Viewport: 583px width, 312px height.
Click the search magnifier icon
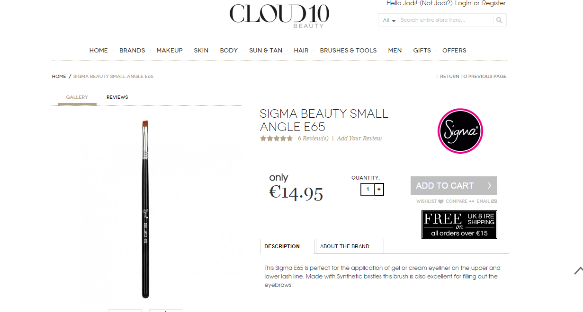coord(499,20)
